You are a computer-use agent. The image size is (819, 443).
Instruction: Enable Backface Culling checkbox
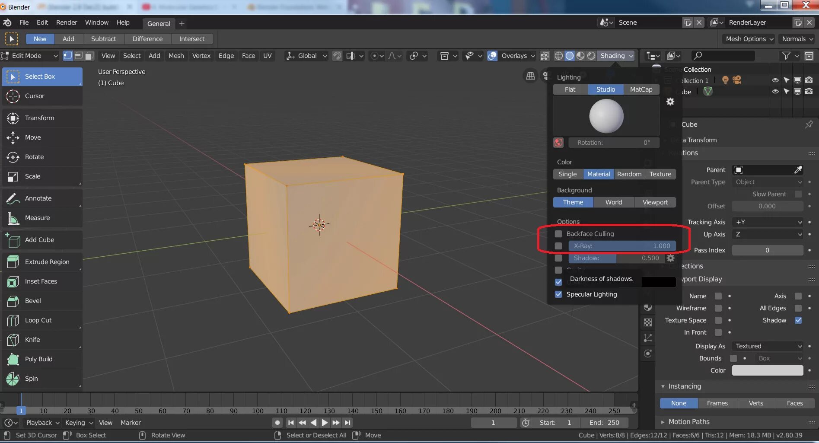pyautogui.click(x=558, y=234)
